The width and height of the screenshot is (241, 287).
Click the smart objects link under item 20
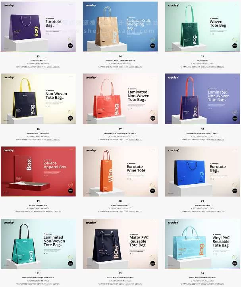[135, 212]
